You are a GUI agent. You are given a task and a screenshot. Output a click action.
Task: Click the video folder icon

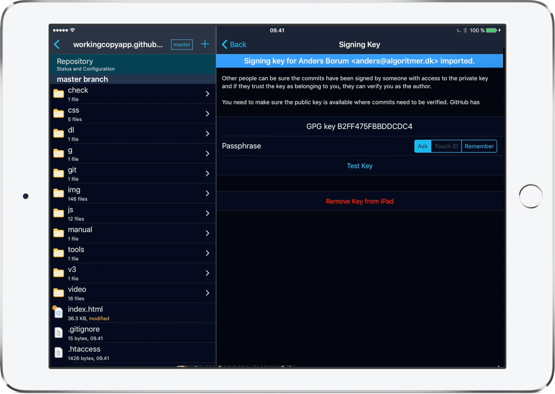tap(59, 293)
